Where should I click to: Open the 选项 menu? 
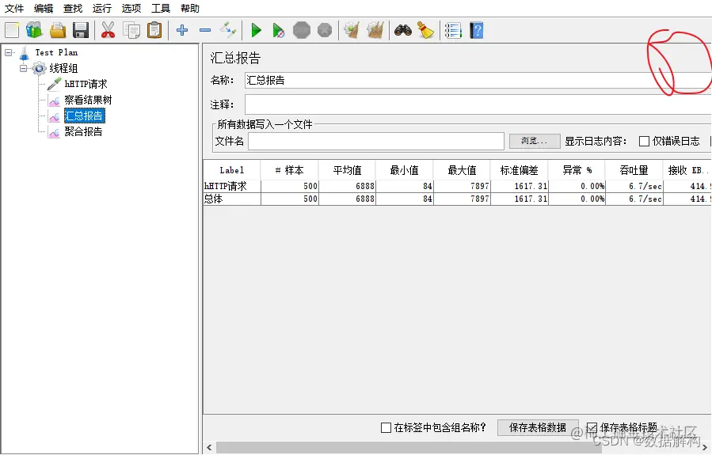pos(131,8)
